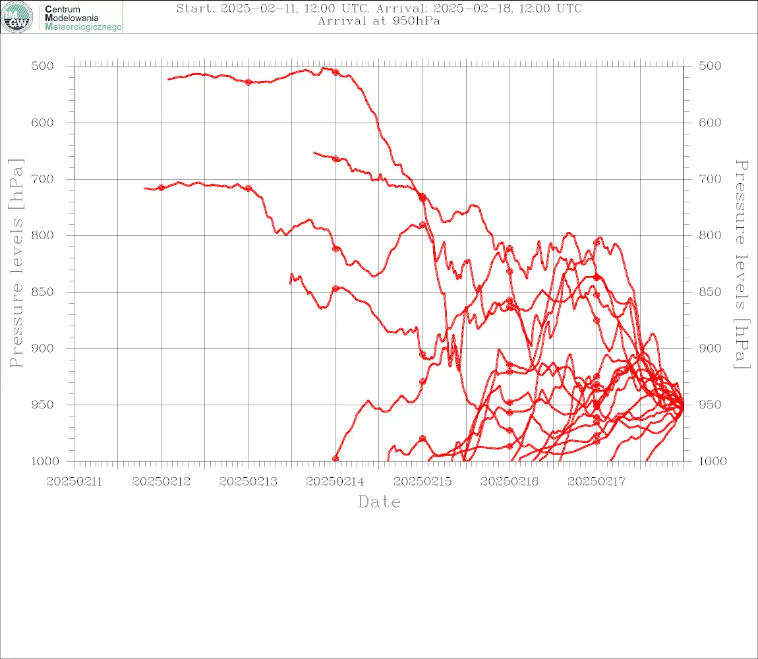
Task: Click trajectory marker near 500 hPa on 20250214
Action: coord(335,72)
